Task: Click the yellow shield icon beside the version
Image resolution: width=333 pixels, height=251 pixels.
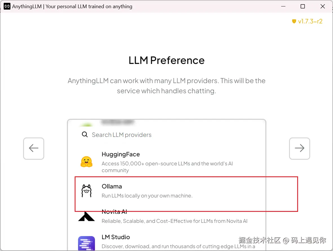Action: (x=294, y=21)
